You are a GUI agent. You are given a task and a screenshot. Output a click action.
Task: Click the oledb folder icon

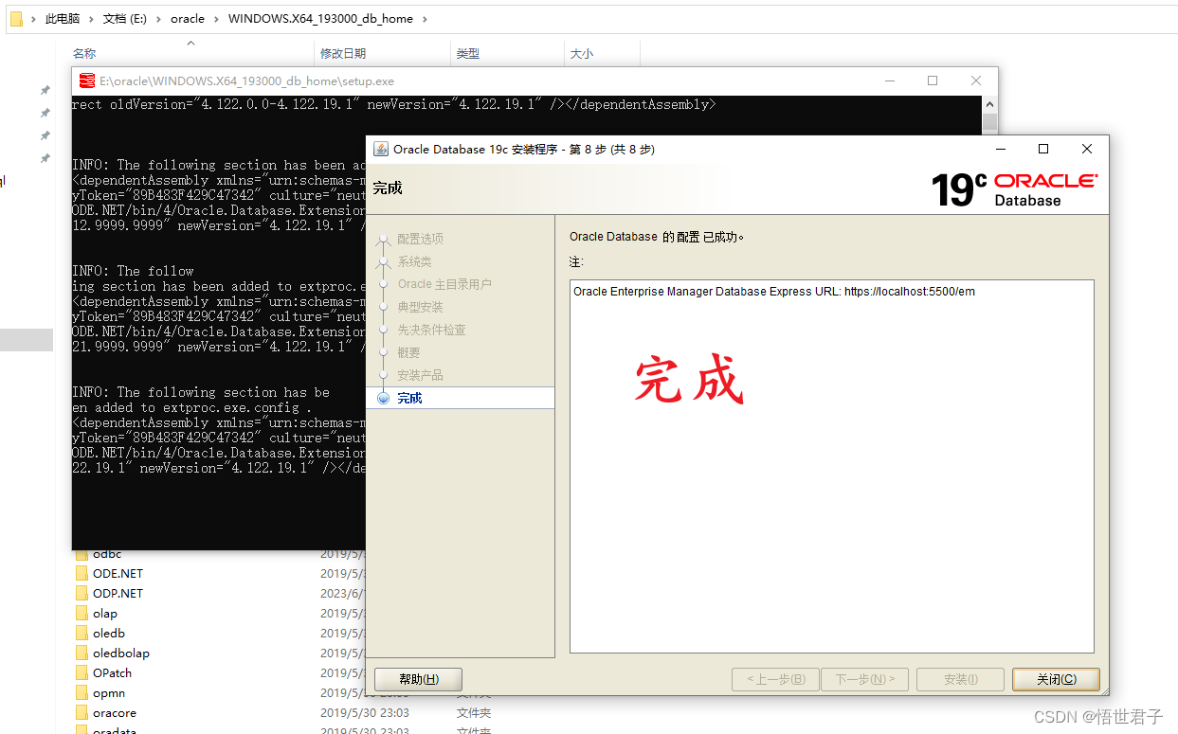[x=82, y=634]
